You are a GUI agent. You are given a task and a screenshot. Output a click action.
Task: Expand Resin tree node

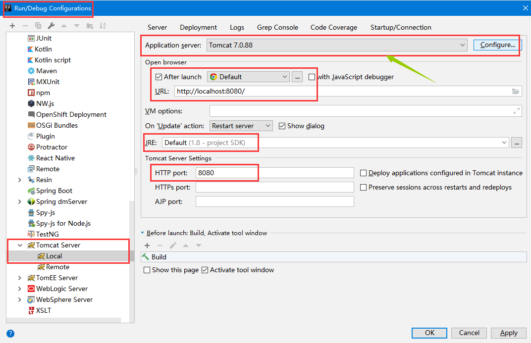[20, 180]
